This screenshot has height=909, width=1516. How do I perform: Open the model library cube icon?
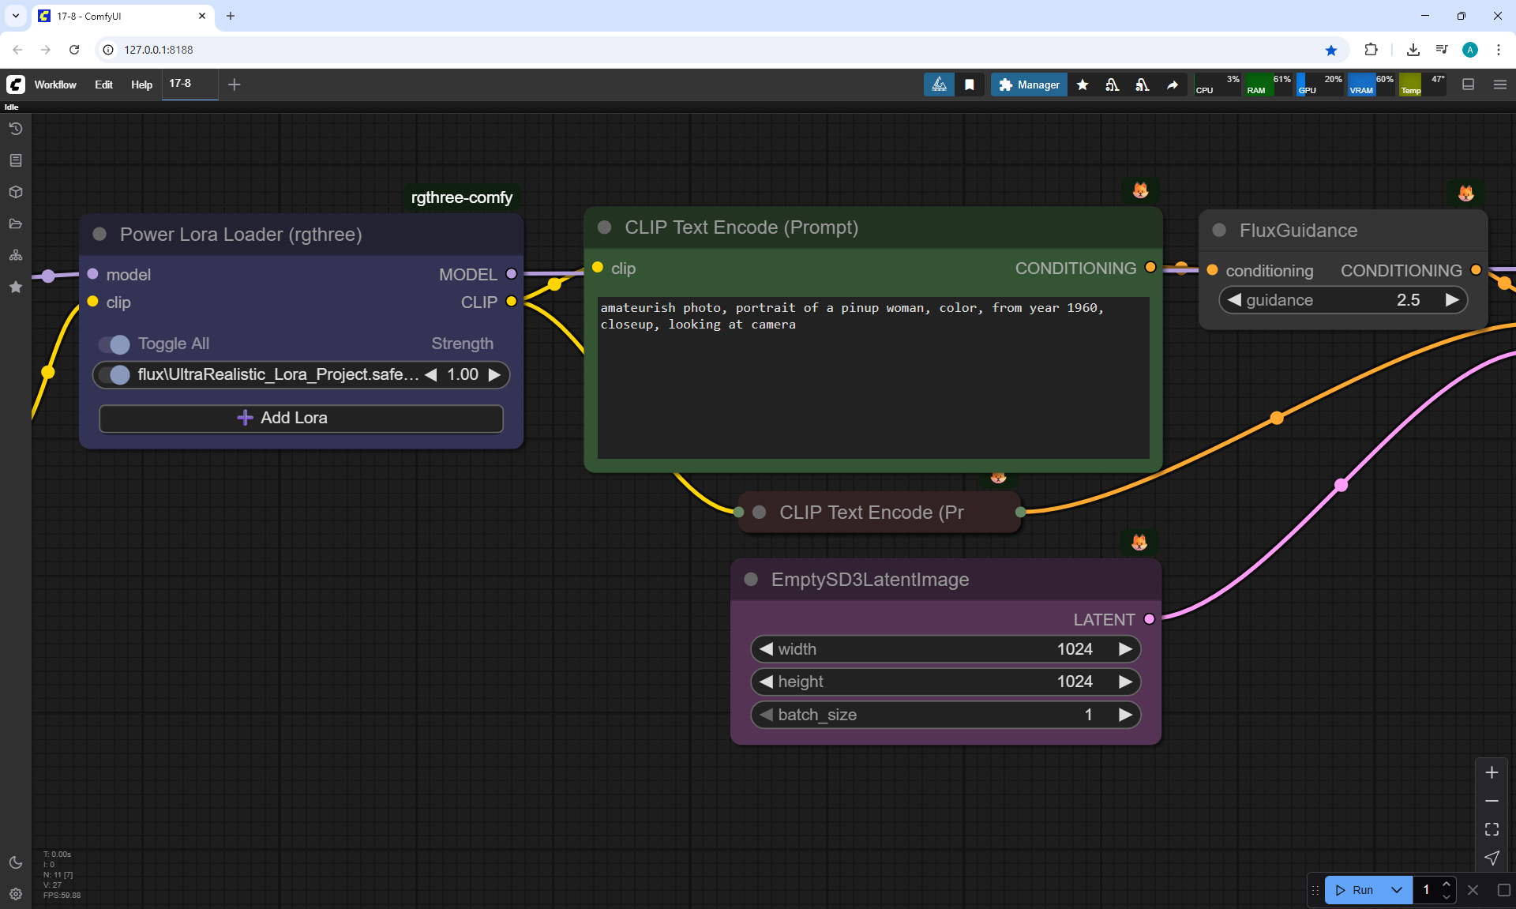15,192
